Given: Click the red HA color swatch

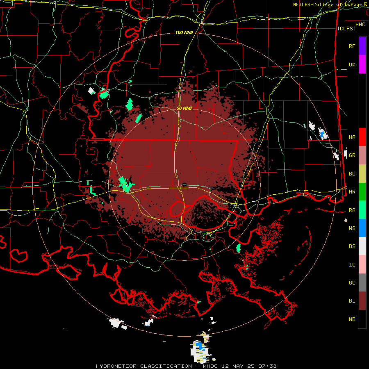Looking at the screenshot, I should point(362,137).
